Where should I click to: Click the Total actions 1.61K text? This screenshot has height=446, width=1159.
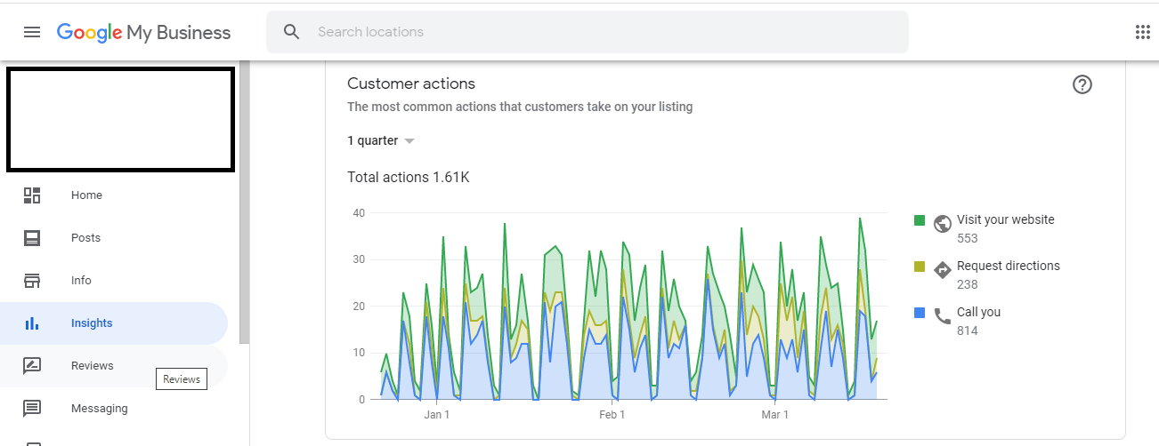pos(408,177)
